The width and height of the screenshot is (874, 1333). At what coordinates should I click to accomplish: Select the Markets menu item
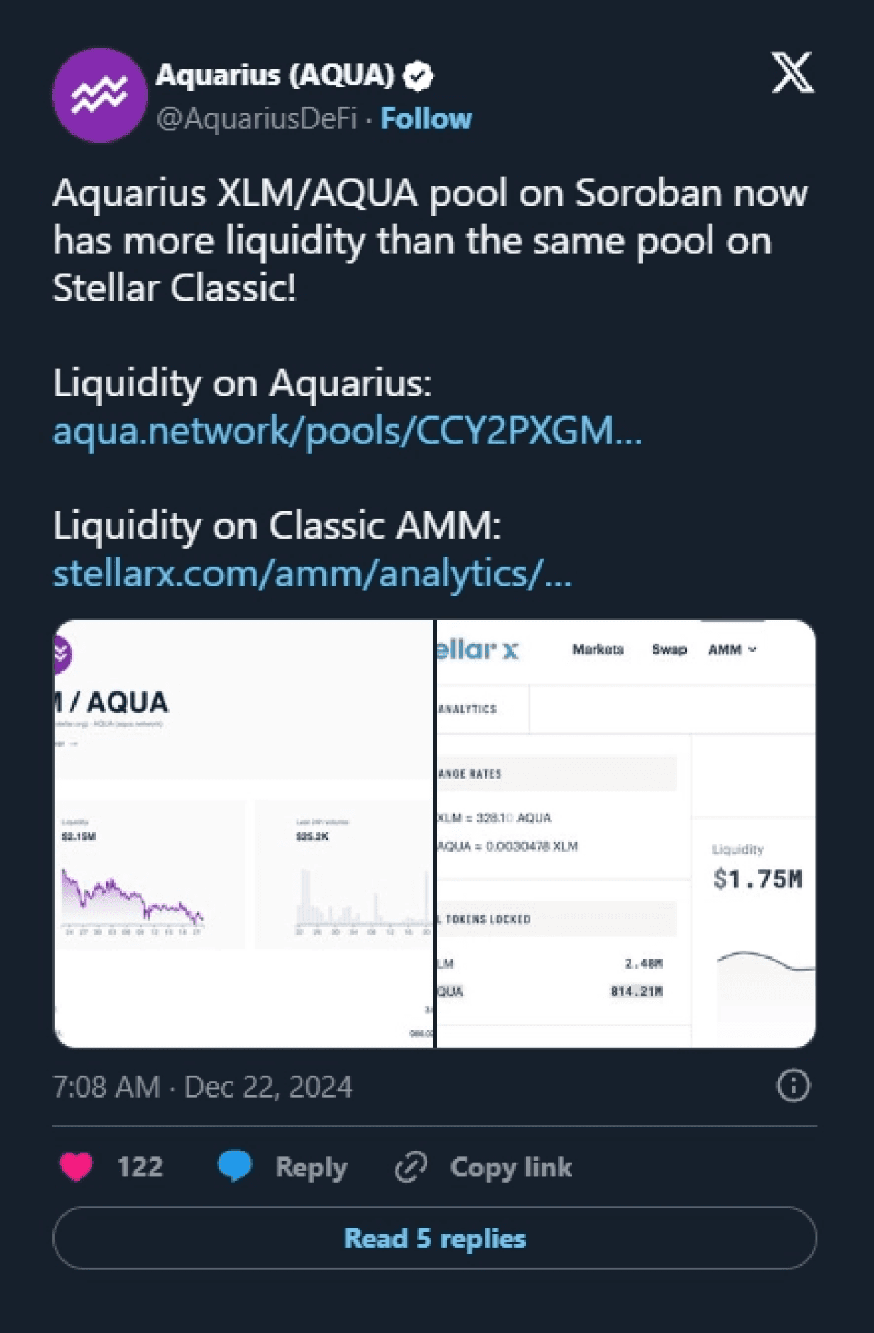pos(598,649)
